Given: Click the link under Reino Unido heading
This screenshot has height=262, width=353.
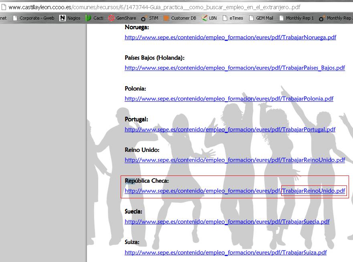Looking at the screenshot, I should (234, 160).
